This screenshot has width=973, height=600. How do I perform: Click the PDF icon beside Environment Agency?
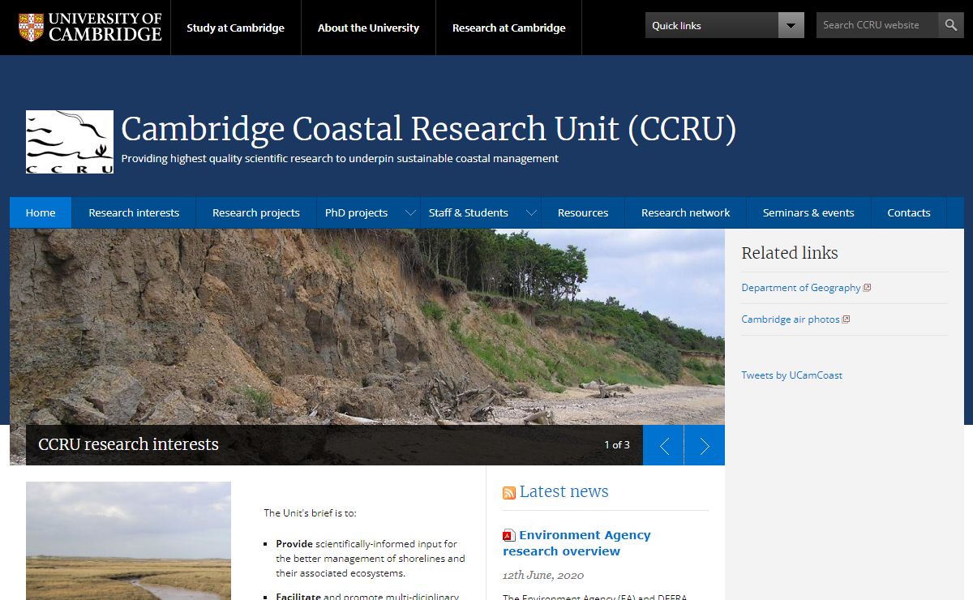point(509,535)
